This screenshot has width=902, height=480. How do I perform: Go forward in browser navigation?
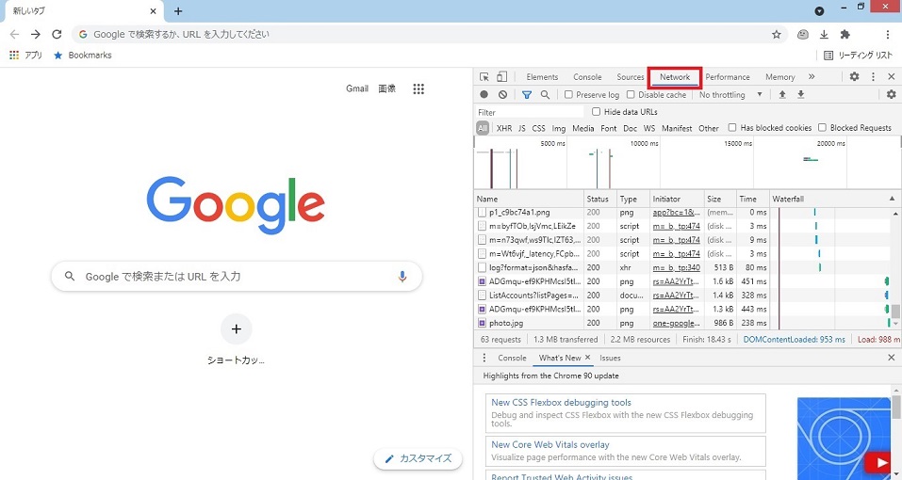click(x=36, y=35)
